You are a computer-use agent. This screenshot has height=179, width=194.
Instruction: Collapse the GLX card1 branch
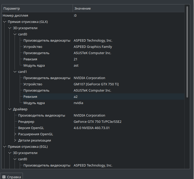tap(15, 72)
